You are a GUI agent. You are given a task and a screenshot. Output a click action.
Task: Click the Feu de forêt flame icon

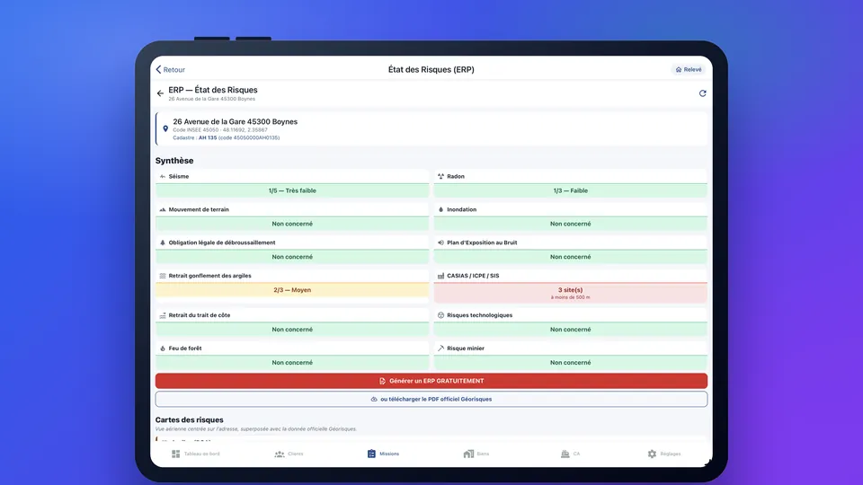tap(163, 348)
